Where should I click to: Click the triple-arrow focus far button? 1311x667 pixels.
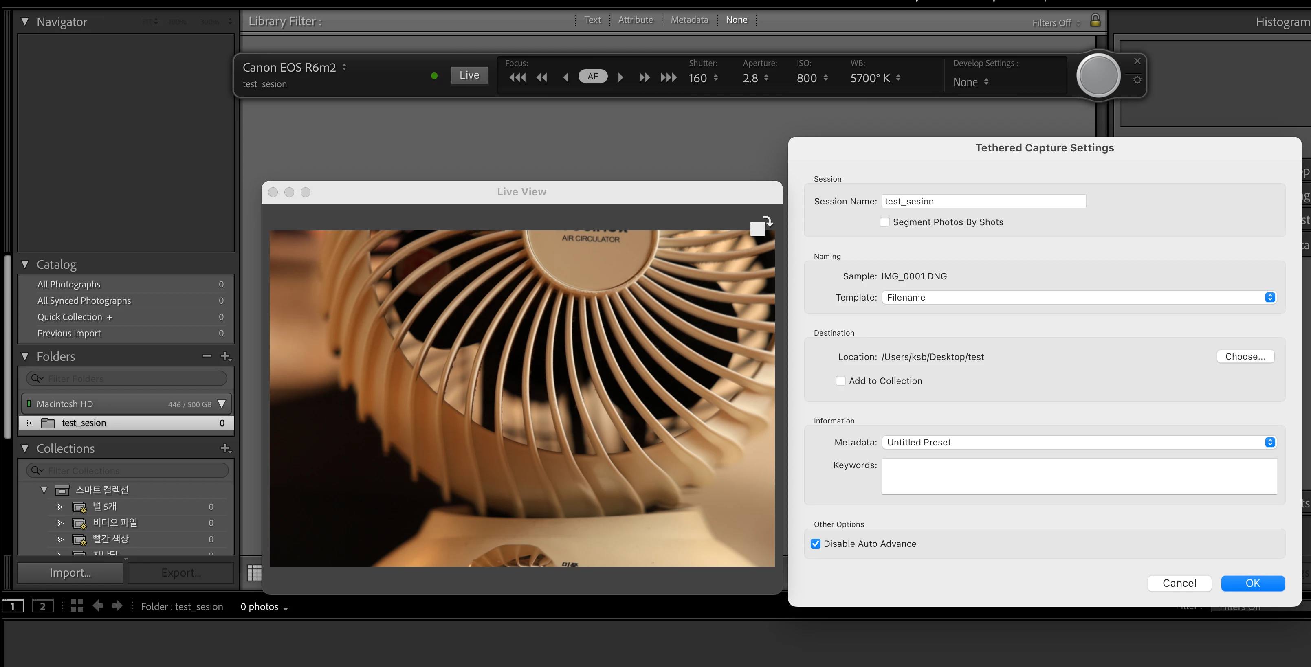[x=668, y=77]
